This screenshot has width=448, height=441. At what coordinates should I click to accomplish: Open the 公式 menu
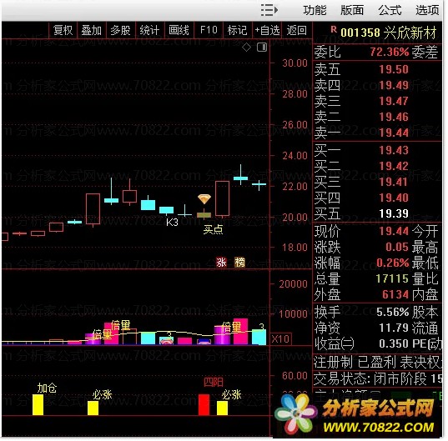[x=390, y=10]
